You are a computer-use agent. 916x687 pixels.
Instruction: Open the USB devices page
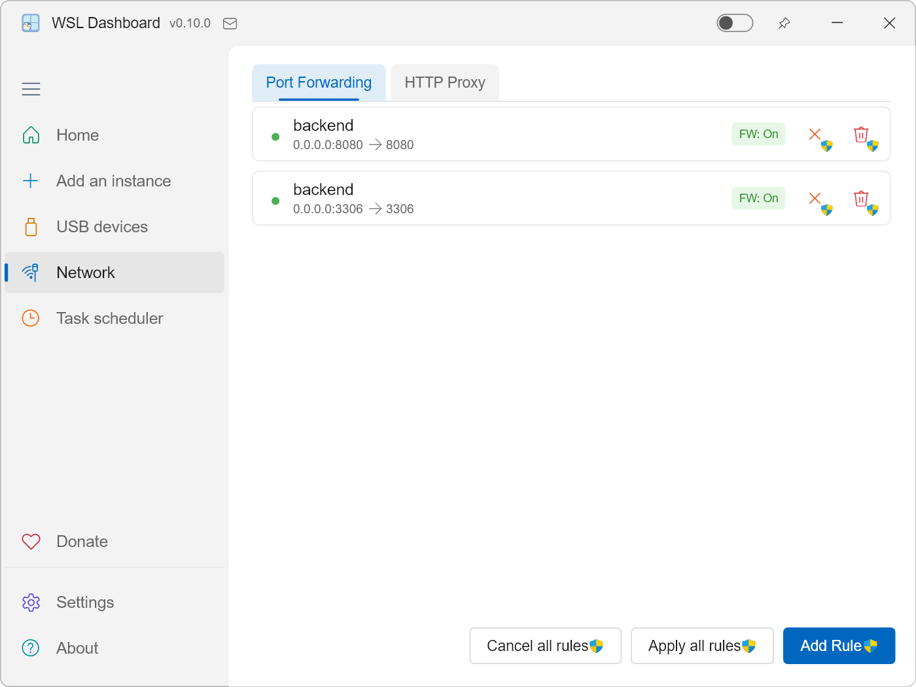[114, 227]
